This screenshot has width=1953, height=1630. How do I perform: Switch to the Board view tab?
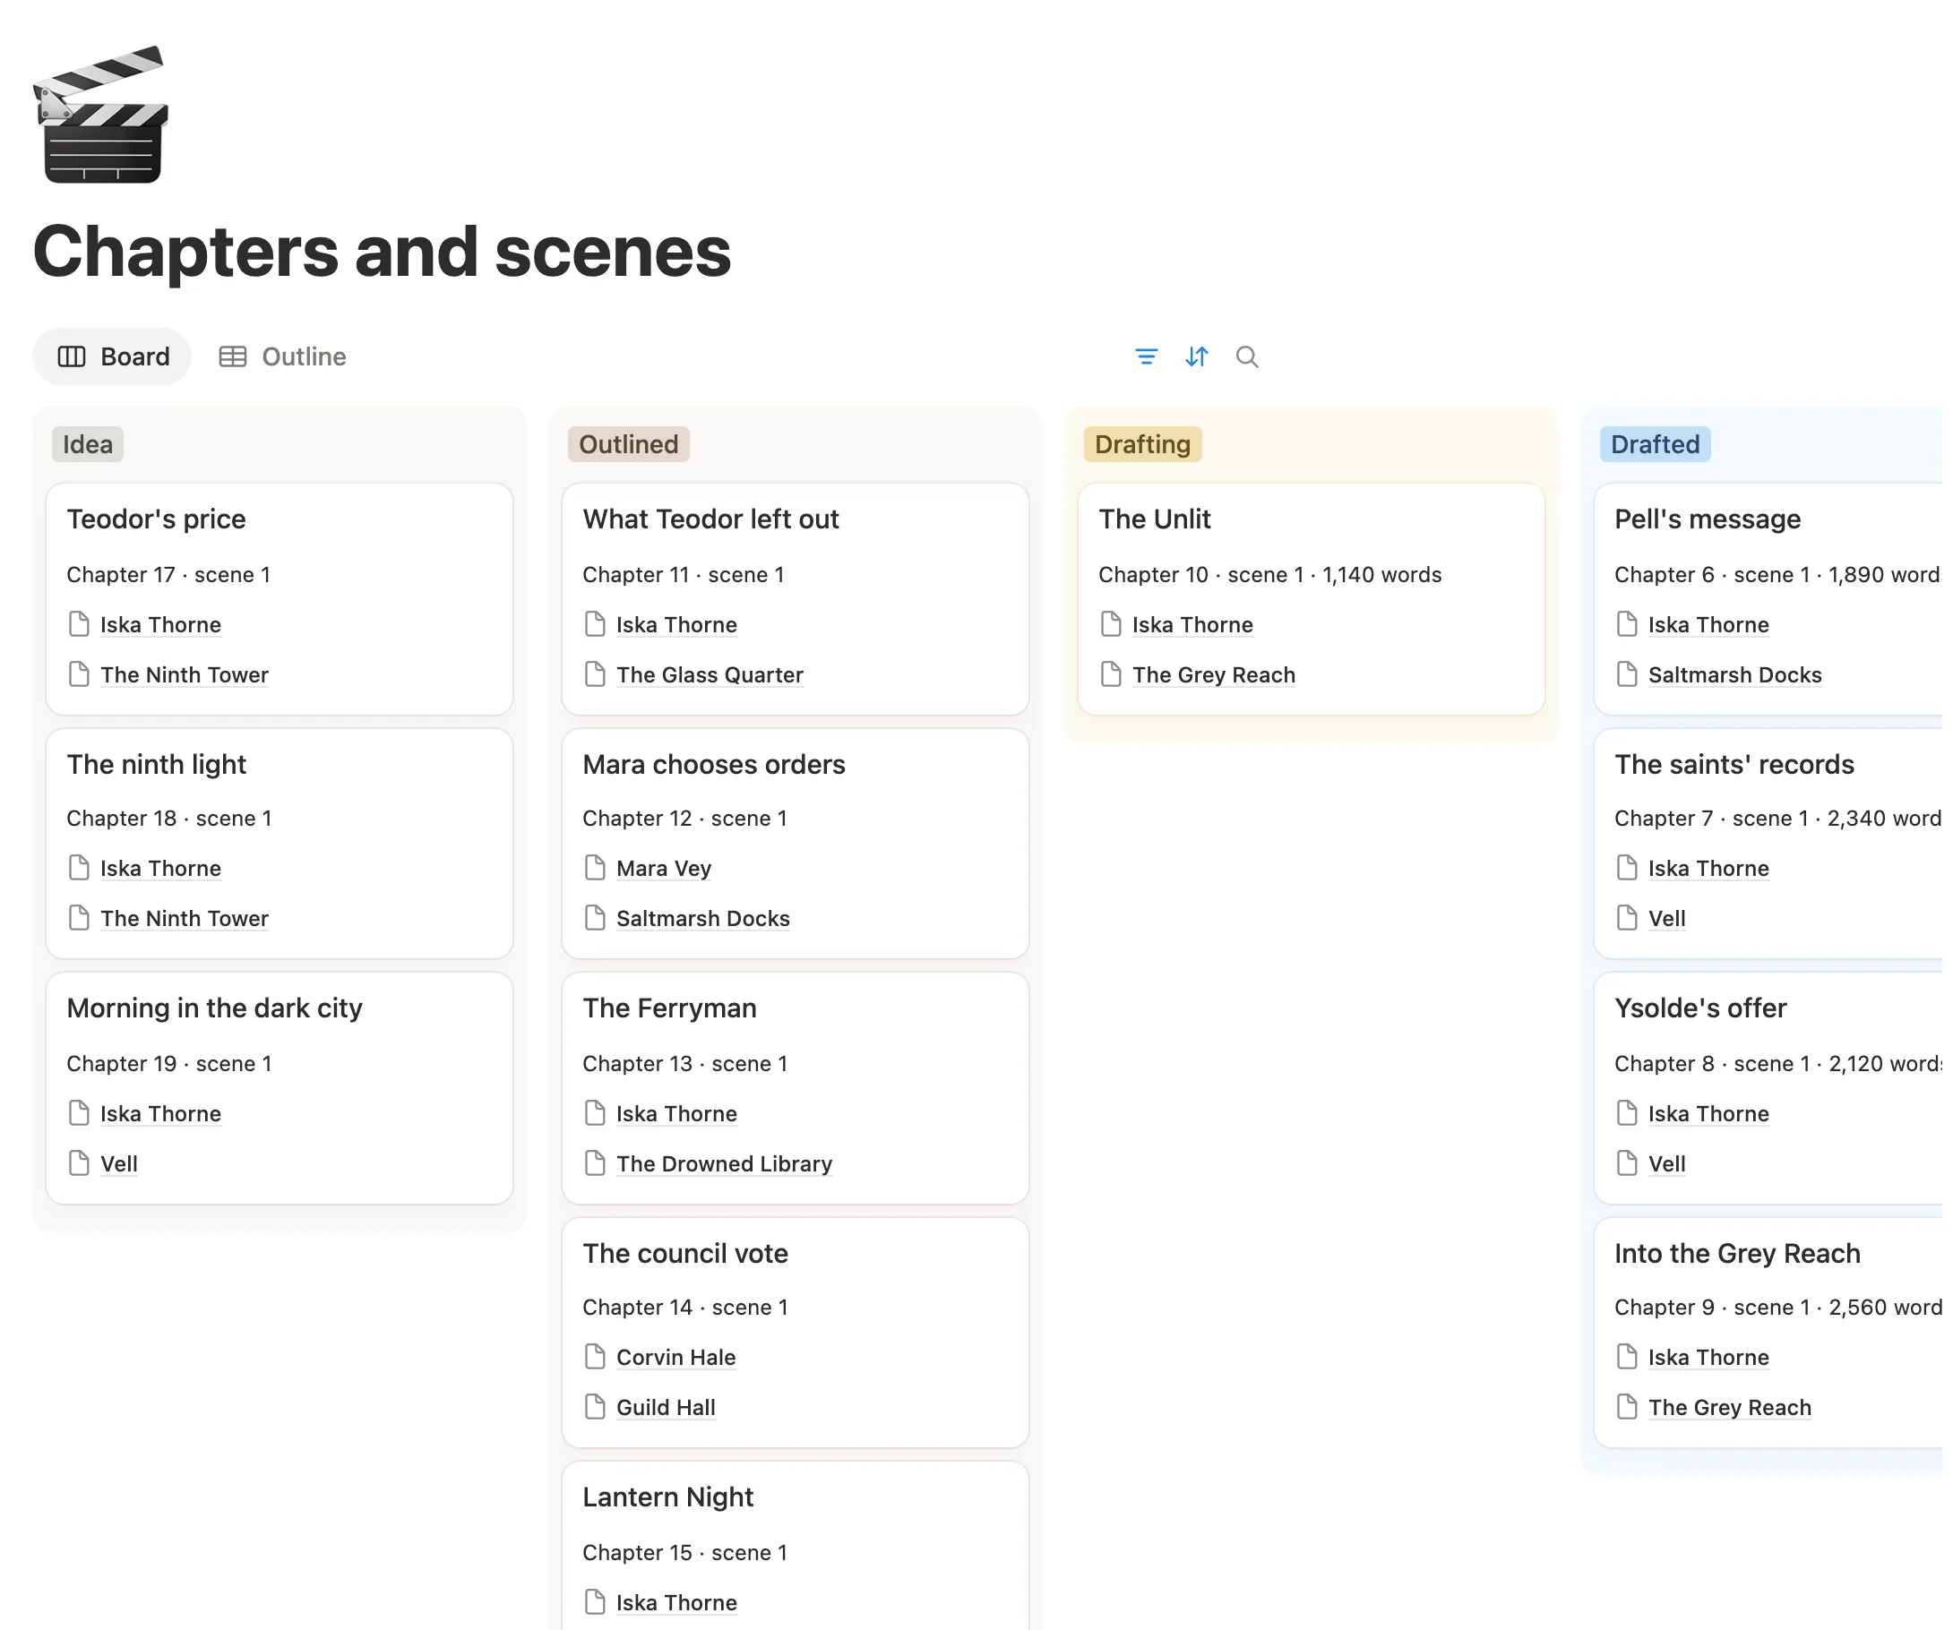(113, 357)
